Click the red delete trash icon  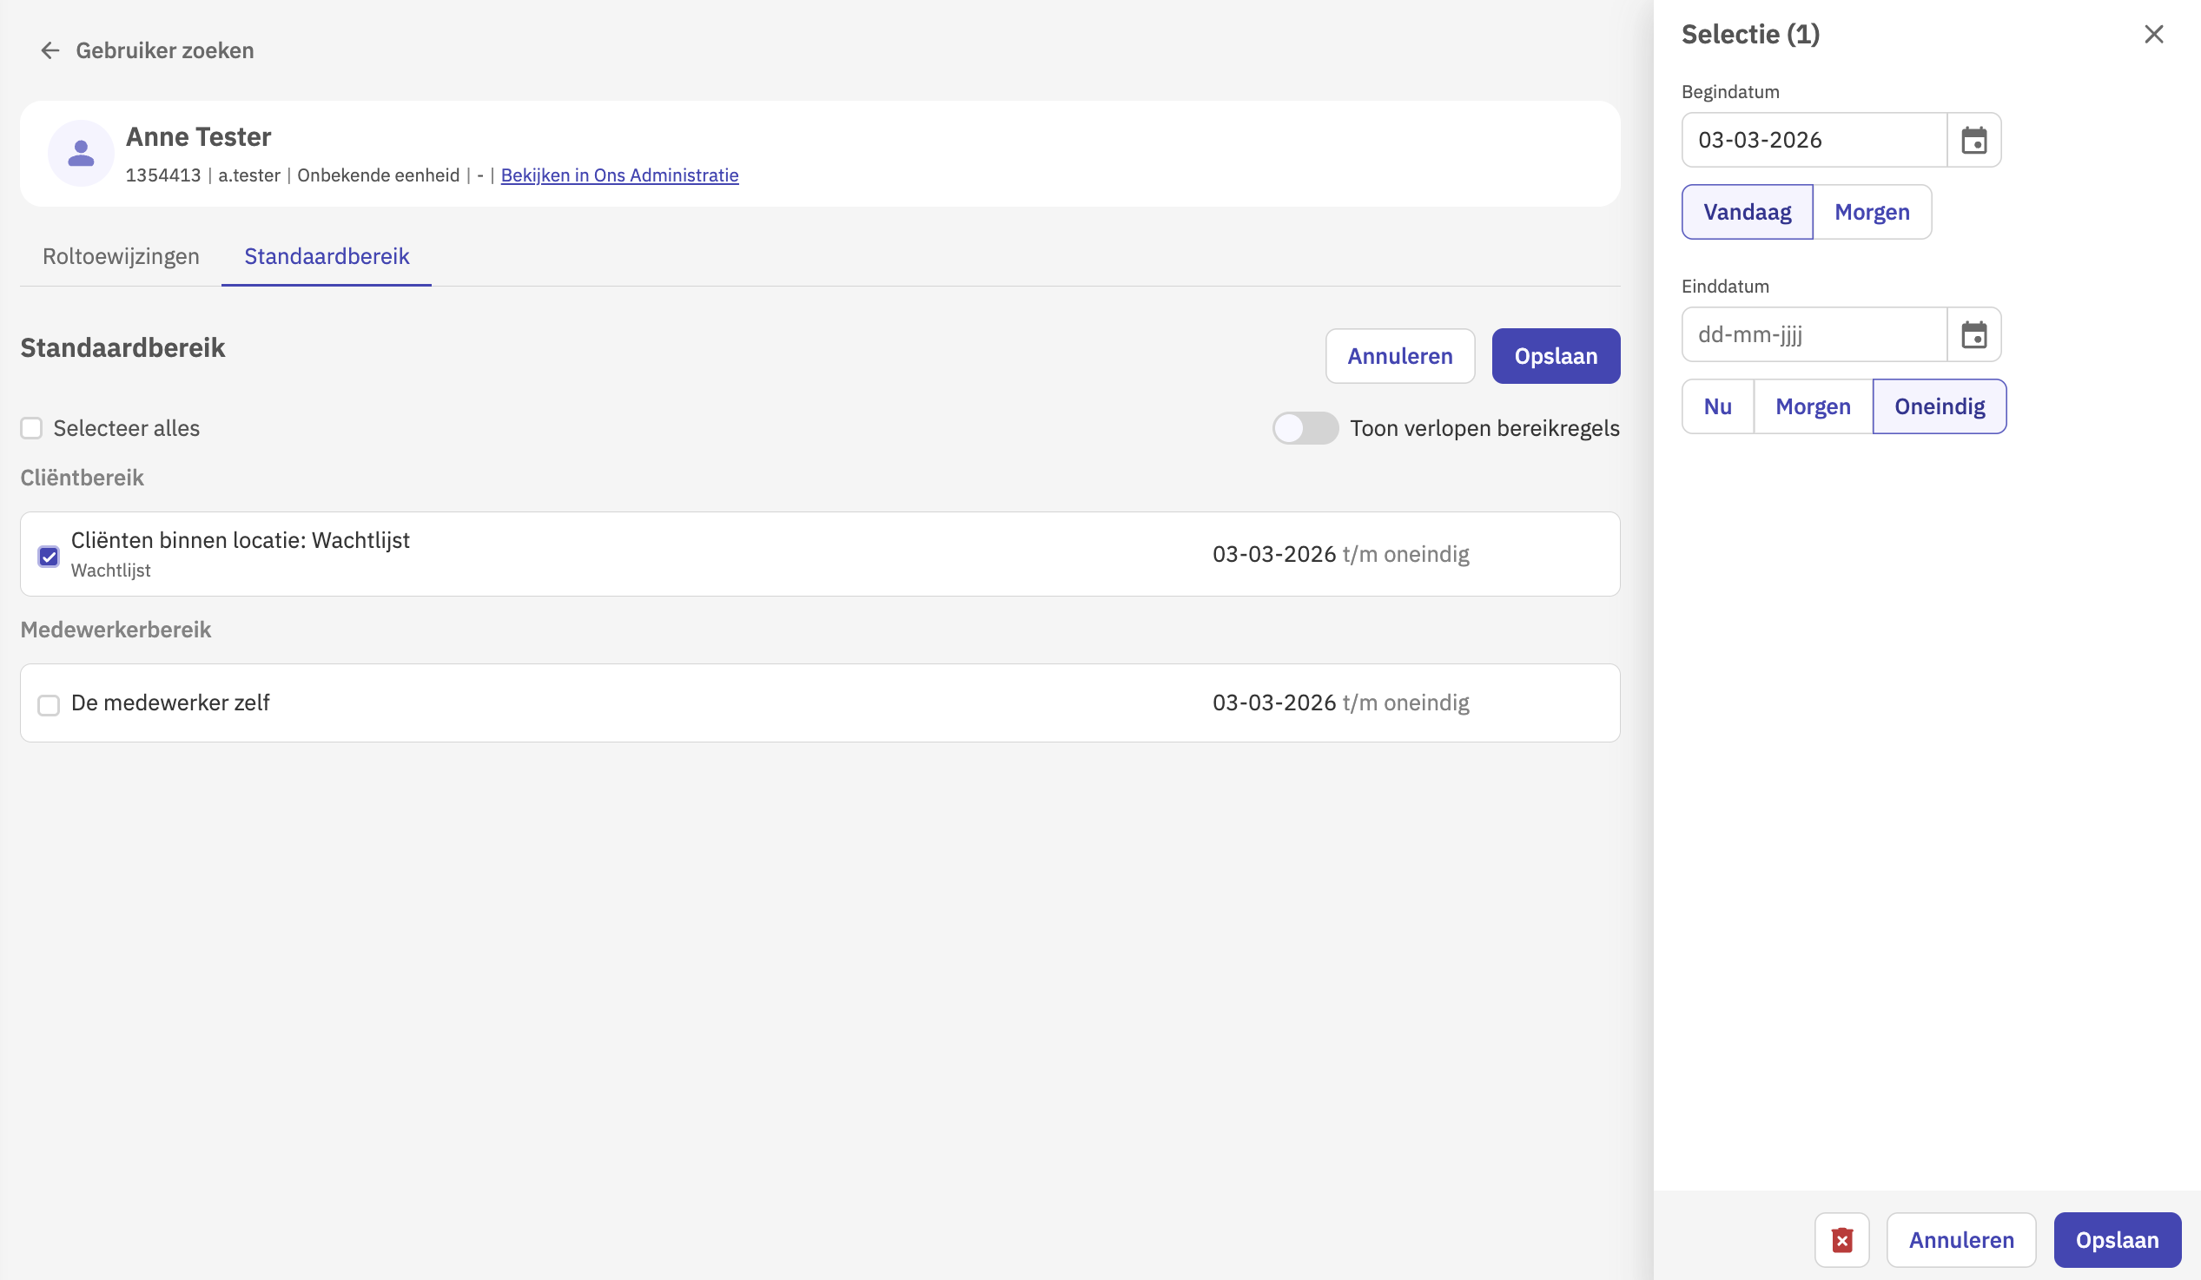point(1841,1239)
